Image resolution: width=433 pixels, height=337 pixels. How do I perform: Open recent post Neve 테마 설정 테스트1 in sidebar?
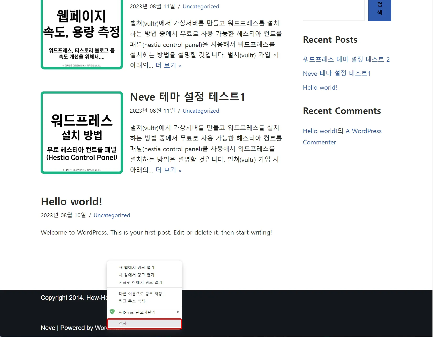(x=337, y=73)
